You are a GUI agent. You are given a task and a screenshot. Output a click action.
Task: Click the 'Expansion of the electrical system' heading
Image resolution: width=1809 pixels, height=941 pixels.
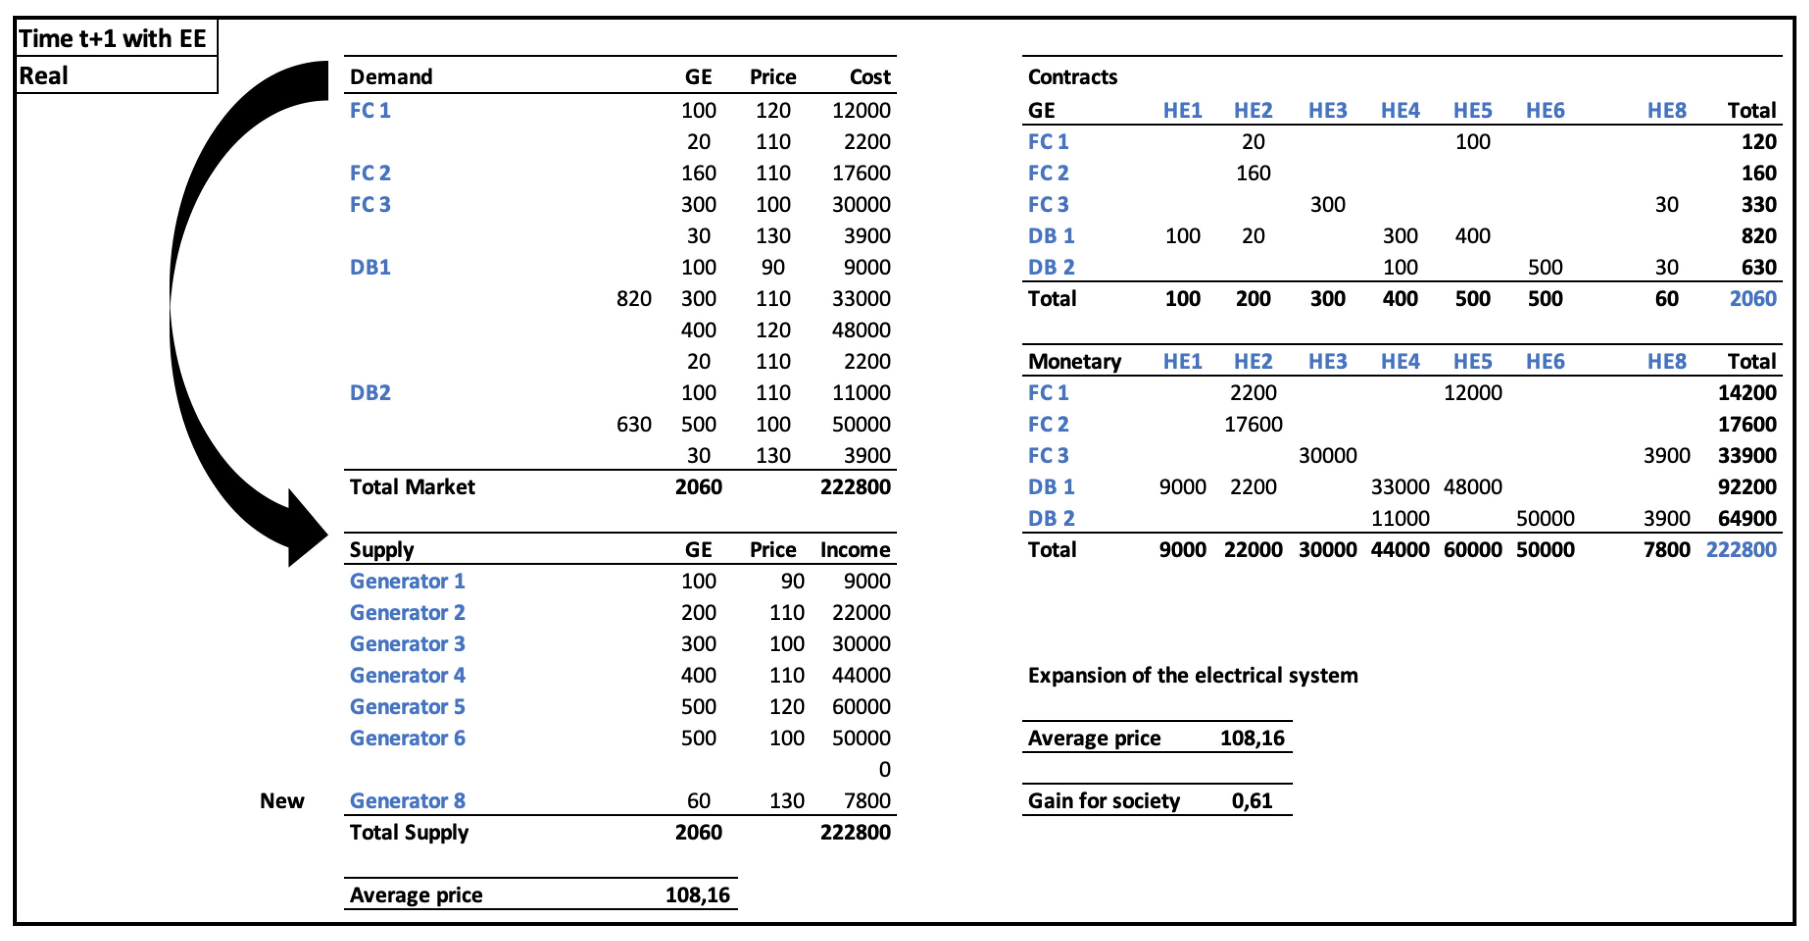1192,675
